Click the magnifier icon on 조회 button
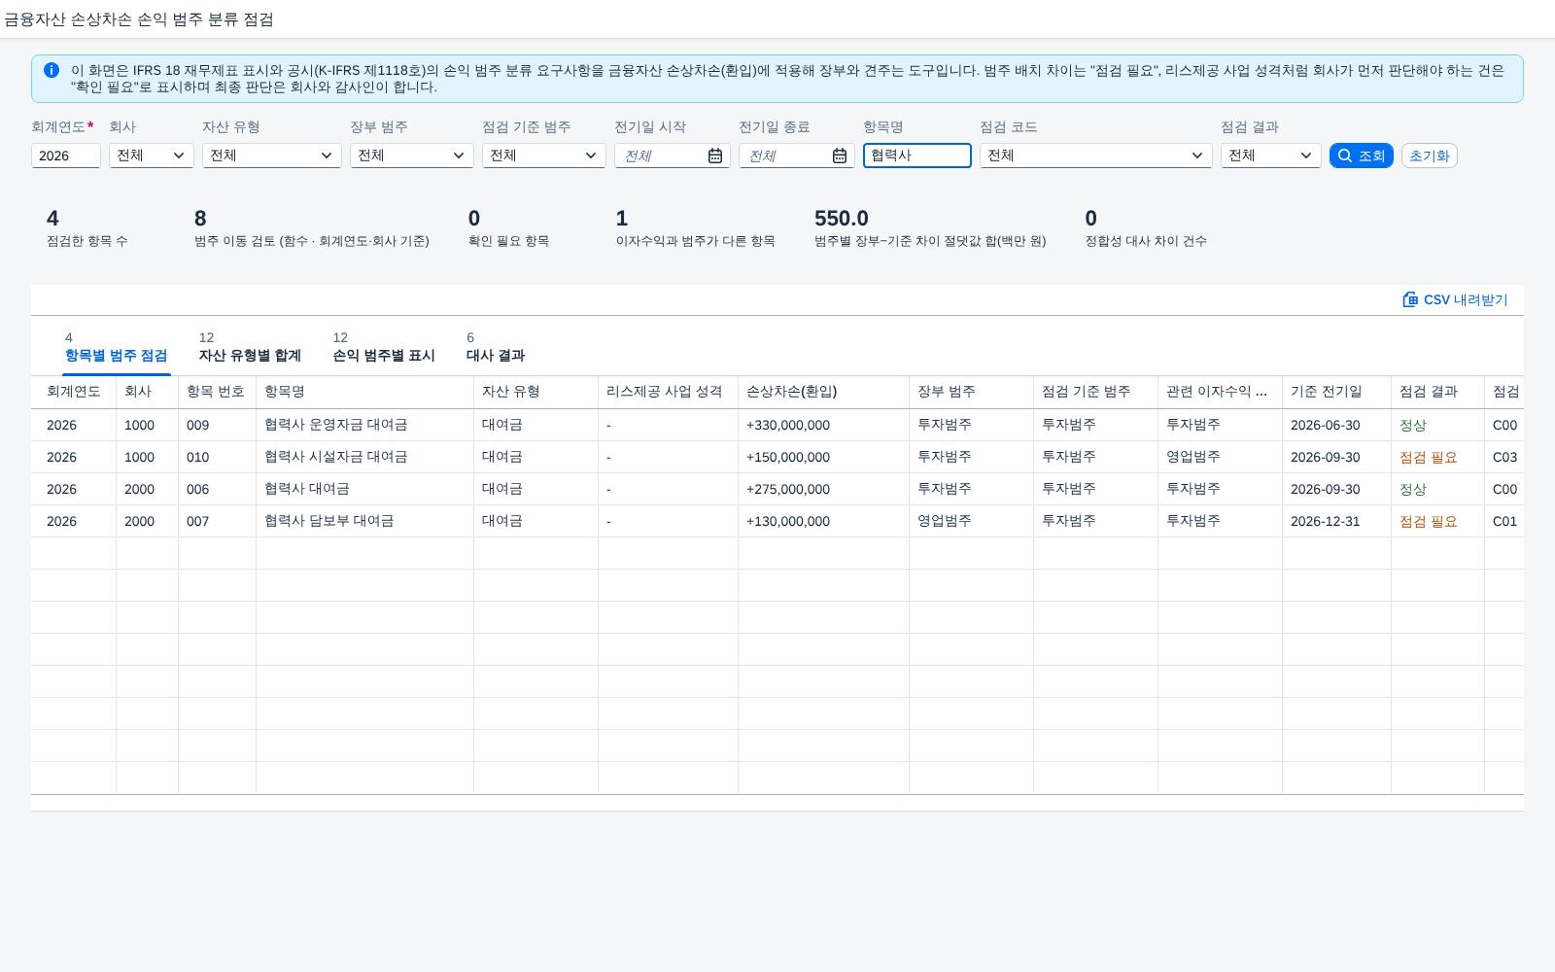This screenshot has height=972, width=1555. tap(1345, 156)
